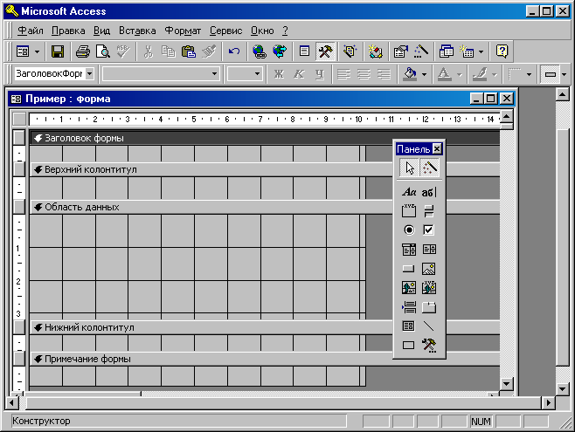Expand the fill color dropdown arrow

425,74
